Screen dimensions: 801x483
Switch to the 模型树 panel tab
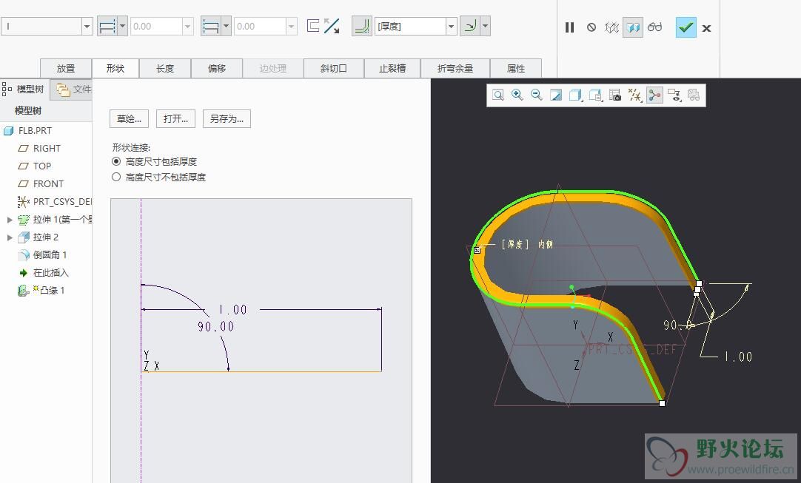pyautogui.click(x=24, y=89)
